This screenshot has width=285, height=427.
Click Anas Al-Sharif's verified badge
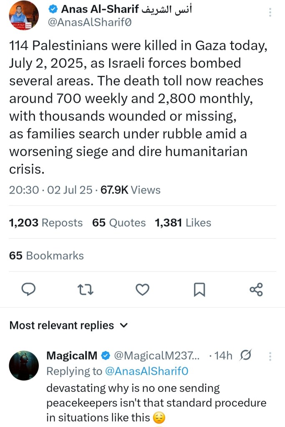(x=53, y=9)
